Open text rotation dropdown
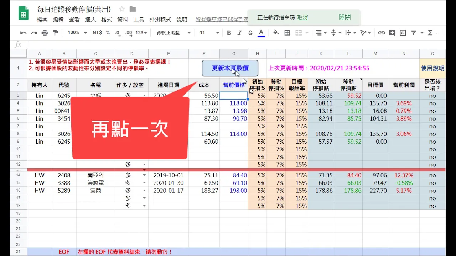Screen dimensions: 456x256 [366, 33]
